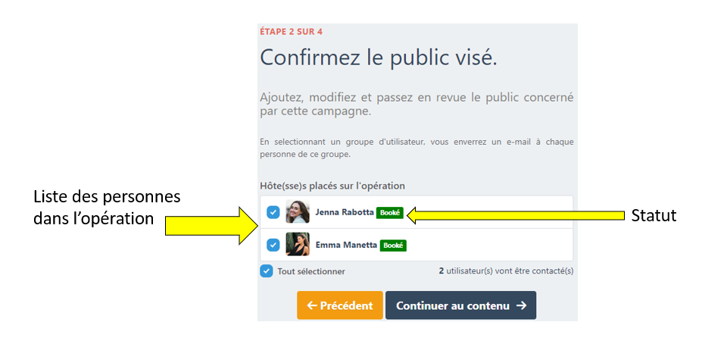This screenshot has height=341, width=727.
Task: Click the utilisateur(s) vont être contacté(s) counter
Action: 506,271
